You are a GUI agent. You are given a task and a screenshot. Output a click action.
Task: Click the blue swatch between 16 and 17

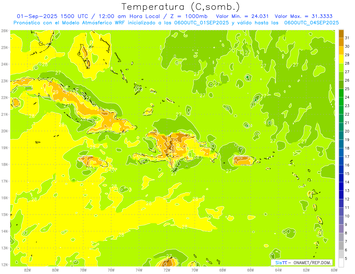click(341, 161)
